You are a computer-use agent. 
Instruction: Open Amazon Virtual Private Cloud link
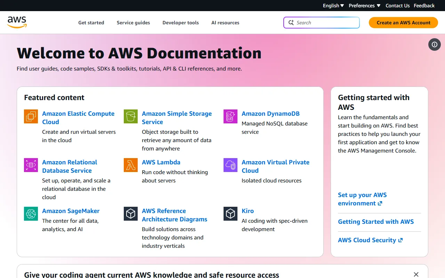pos(275,166)
